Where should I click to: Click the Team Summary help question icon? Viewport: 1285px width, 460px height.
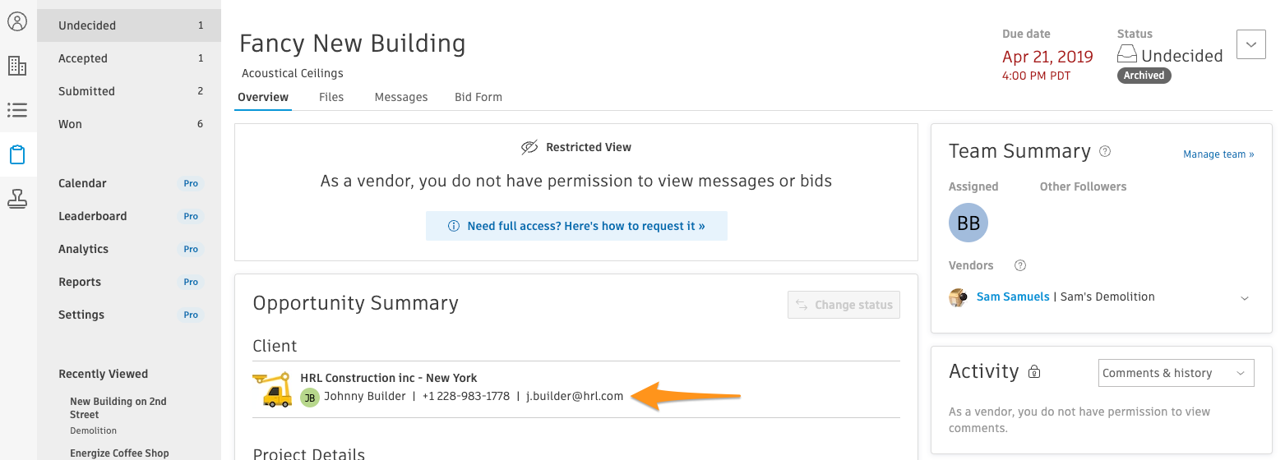(x=1105, y=151)
